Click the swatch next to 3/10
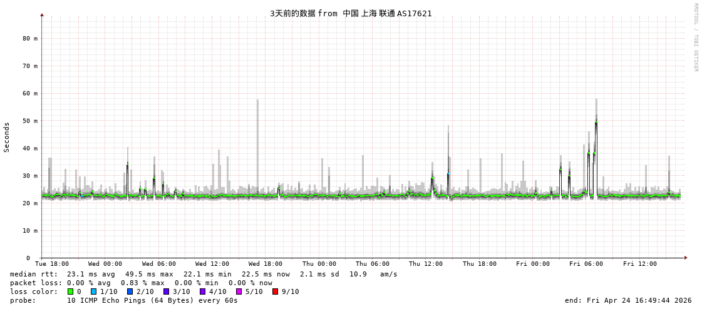702x309 pixels. click(x=166, y=291)
